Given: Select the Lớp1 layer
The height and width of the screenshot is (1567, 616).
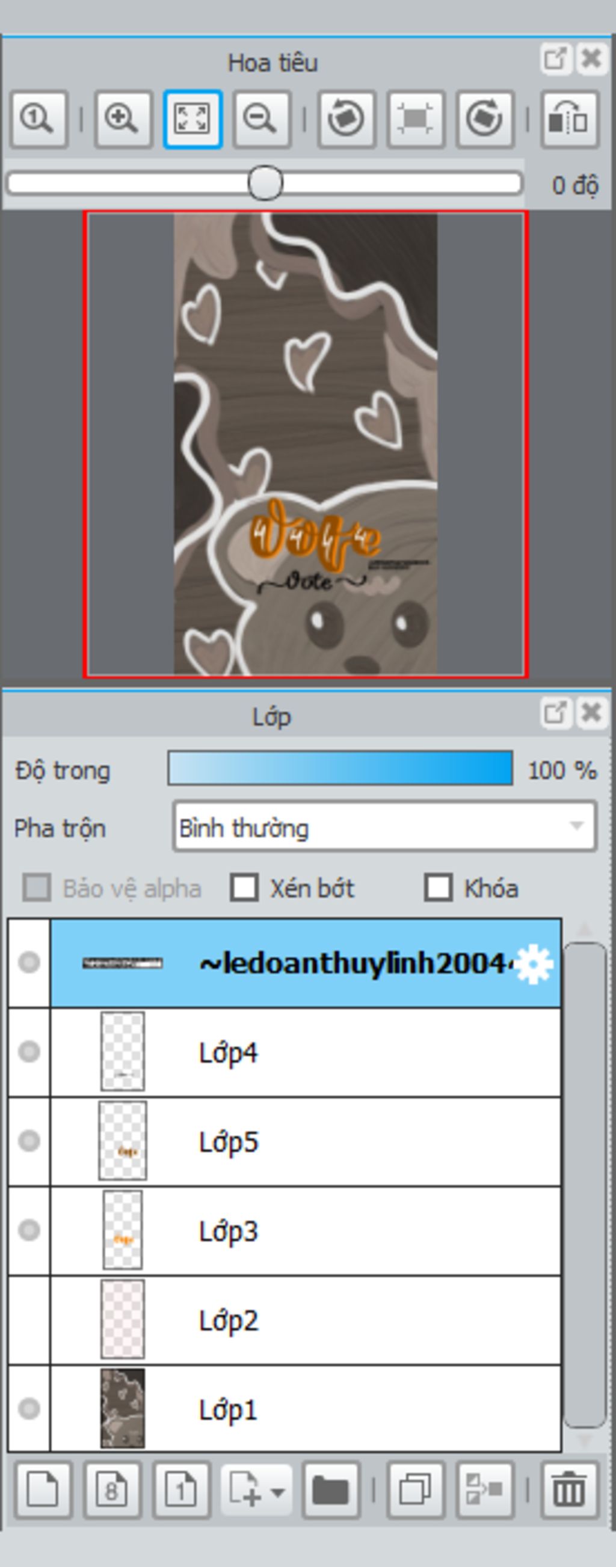Looking at the screenshot, I should point(305,1409).
